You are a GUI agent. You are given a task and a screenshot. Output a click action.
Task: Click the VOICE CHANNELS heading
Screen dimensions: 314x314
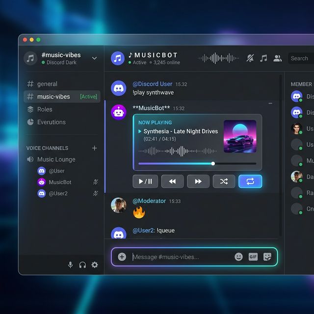[x=47, y=148]
